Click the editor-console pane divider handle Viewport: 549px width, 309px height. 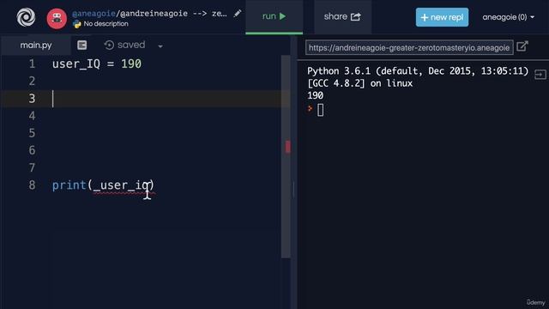tap(293, 190)
